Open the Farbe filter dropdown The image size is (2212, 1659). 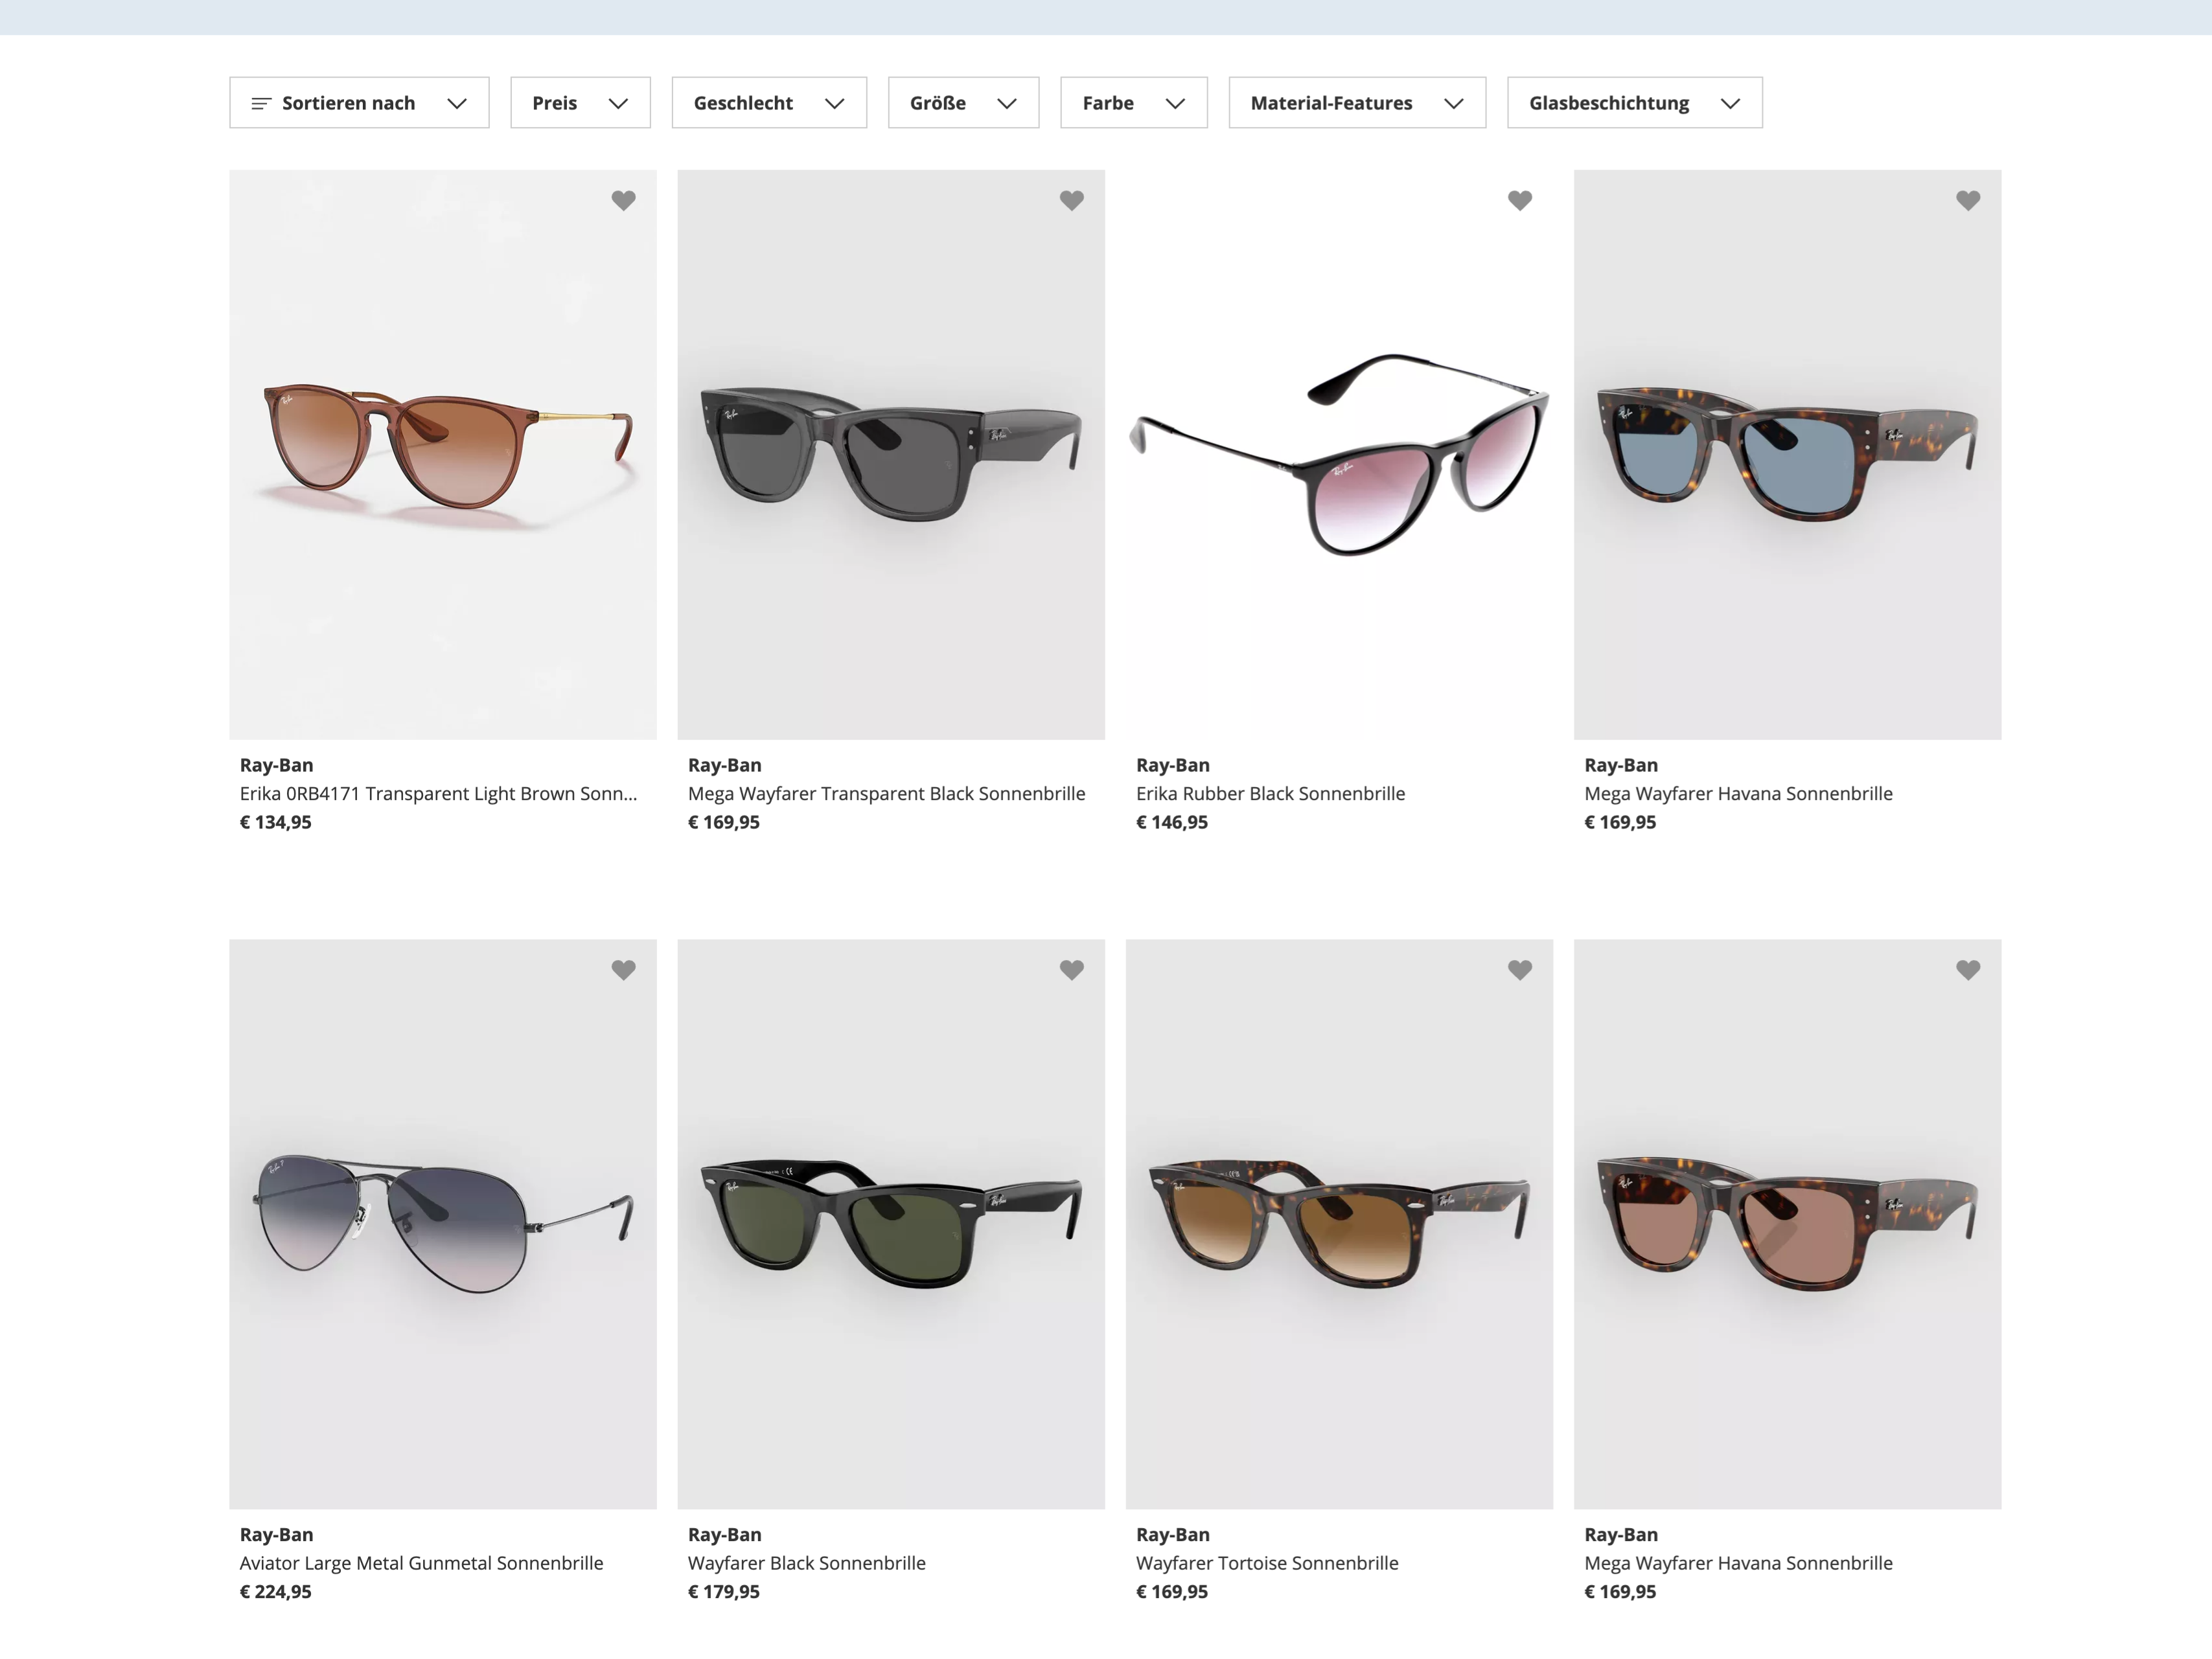(1133, 103)
